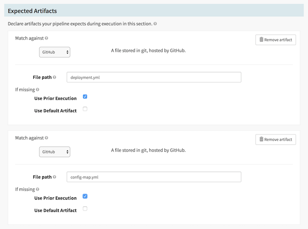This screenshot has width=308, height=229.
Task: Enable Use Default Artifact for config-map.yml artifact
Action: (85, 209)
